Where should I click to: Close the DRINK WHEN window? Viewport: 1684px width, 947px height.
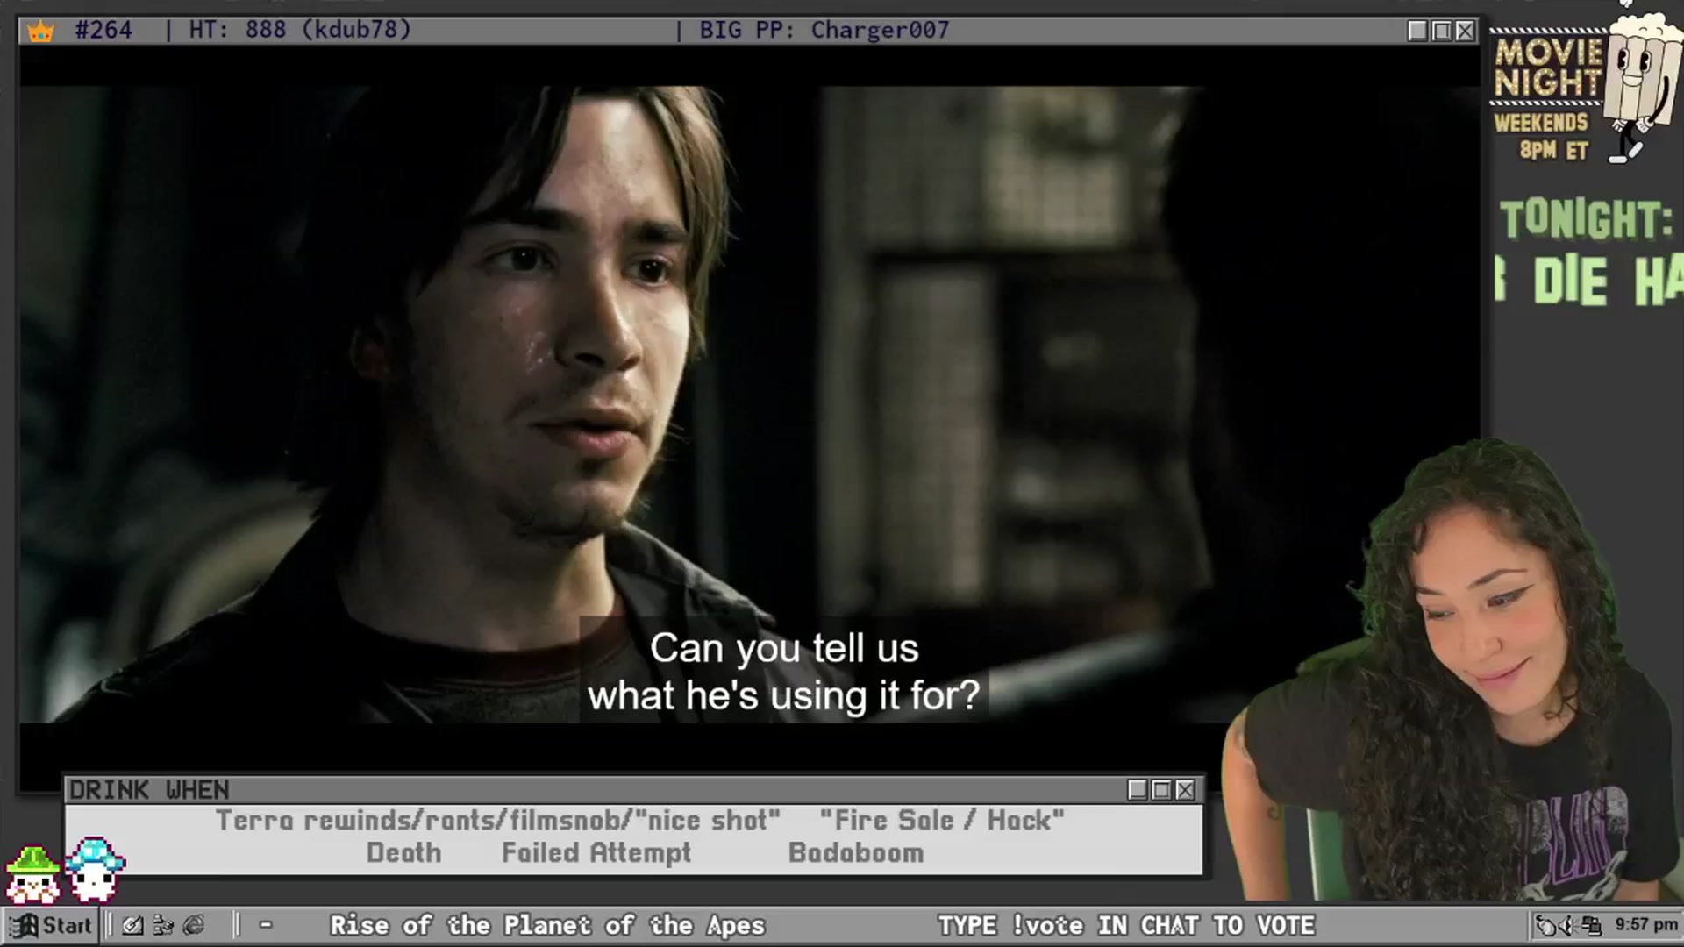click(1185, 790)
